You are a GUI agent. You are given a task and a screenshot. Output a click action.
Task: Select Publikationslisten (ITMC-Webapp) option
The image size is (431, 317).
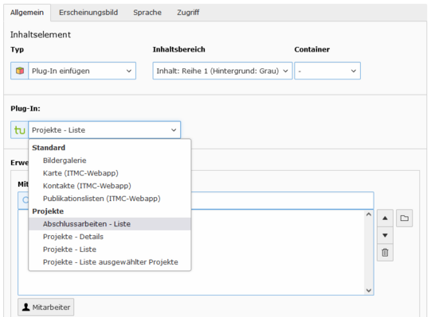pos(110,199)
